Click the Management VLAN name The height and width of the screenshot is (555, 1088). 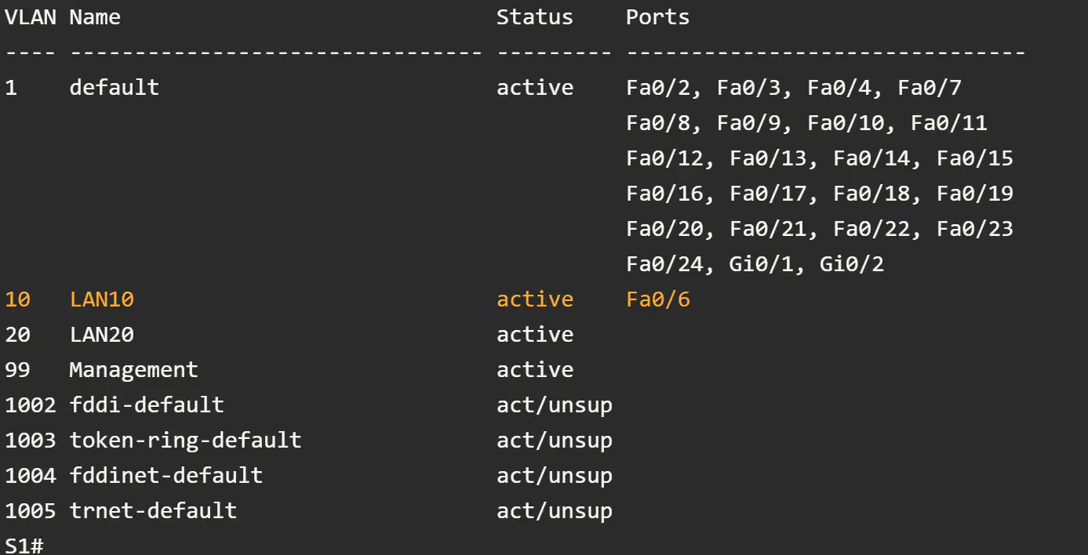pos(134,370)
